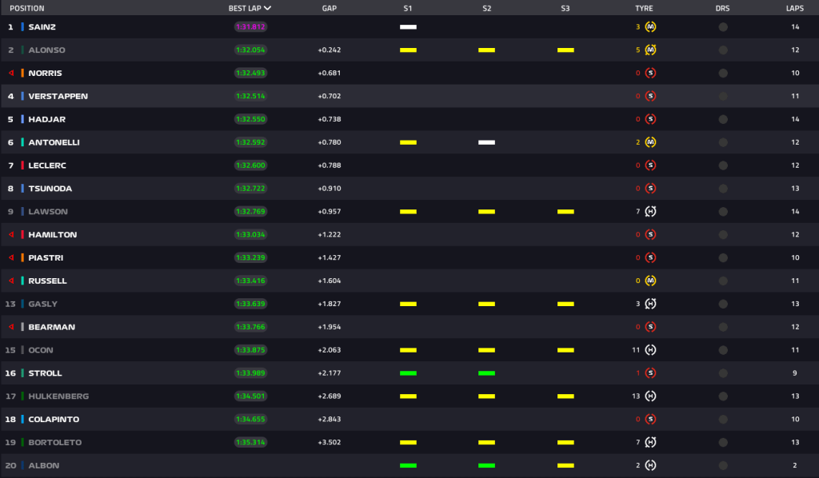The width and height of the screenshot is (819, 478).
Task: Click Bortoleto's +3.502 gap value
Action: click(330, 443)
